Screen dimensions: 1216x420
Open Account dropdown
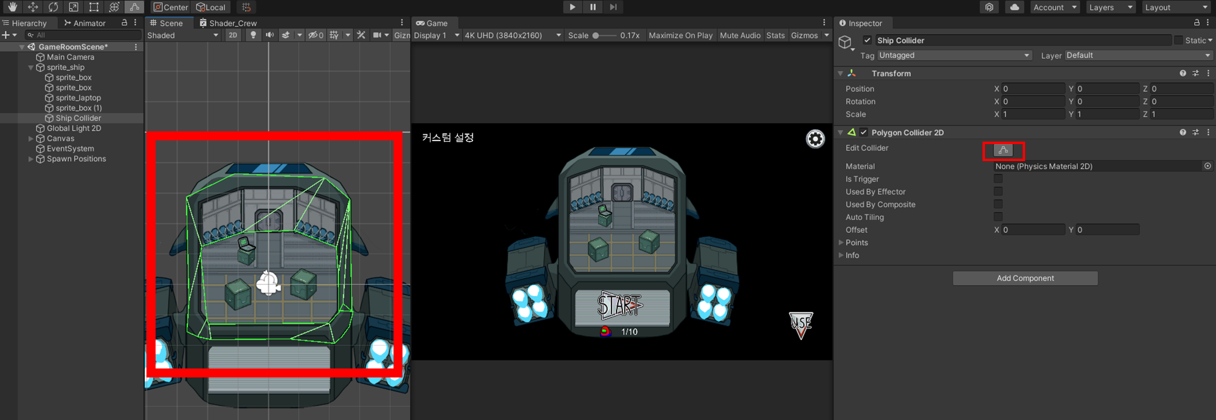[x=1055, y=7]
